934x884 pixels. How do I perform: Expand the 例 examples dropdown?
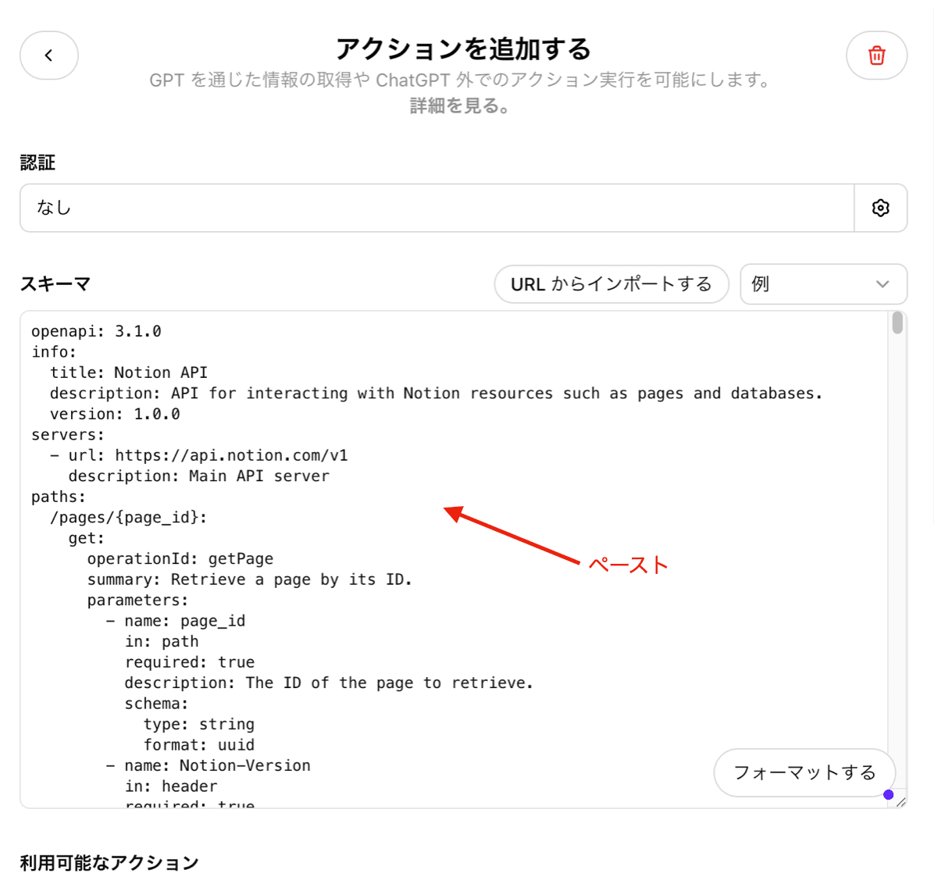(823, 284)
